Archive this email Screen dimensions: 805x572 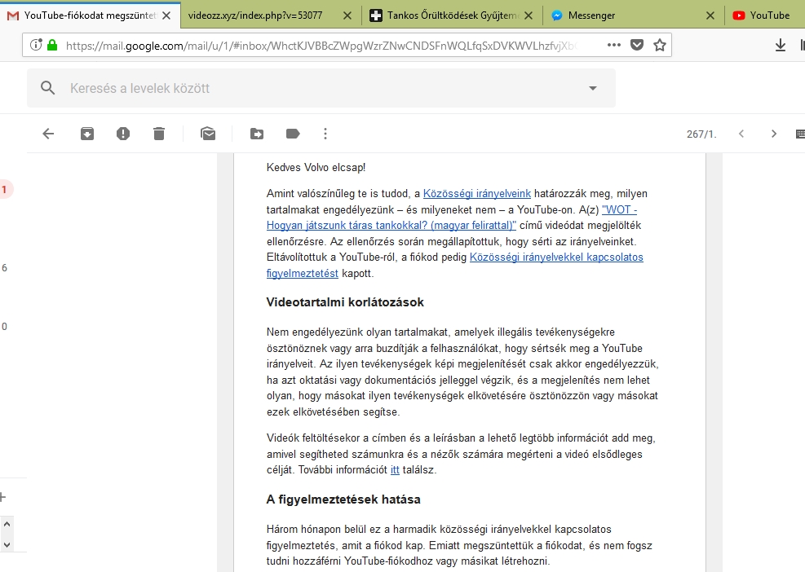click(87, 134)
